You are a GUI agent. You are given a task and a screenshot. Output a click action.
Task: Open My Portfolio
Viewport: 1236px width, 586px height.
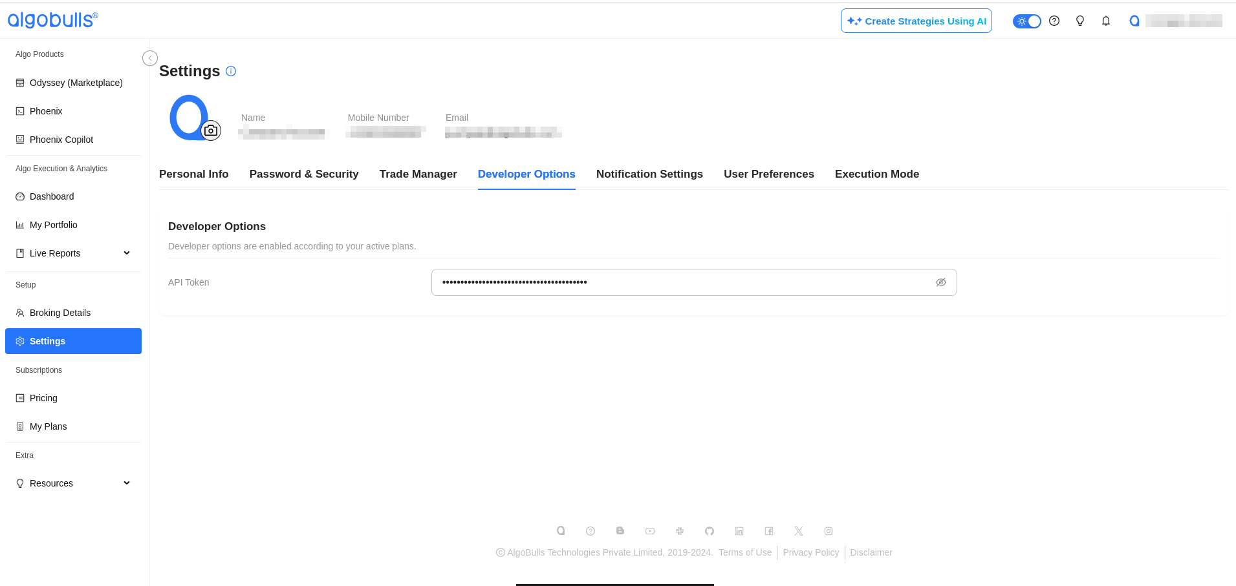73,225
